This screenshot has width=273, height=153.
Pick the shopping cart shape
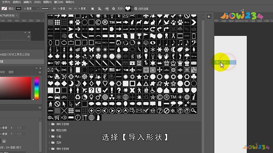[x=57, y=117]
